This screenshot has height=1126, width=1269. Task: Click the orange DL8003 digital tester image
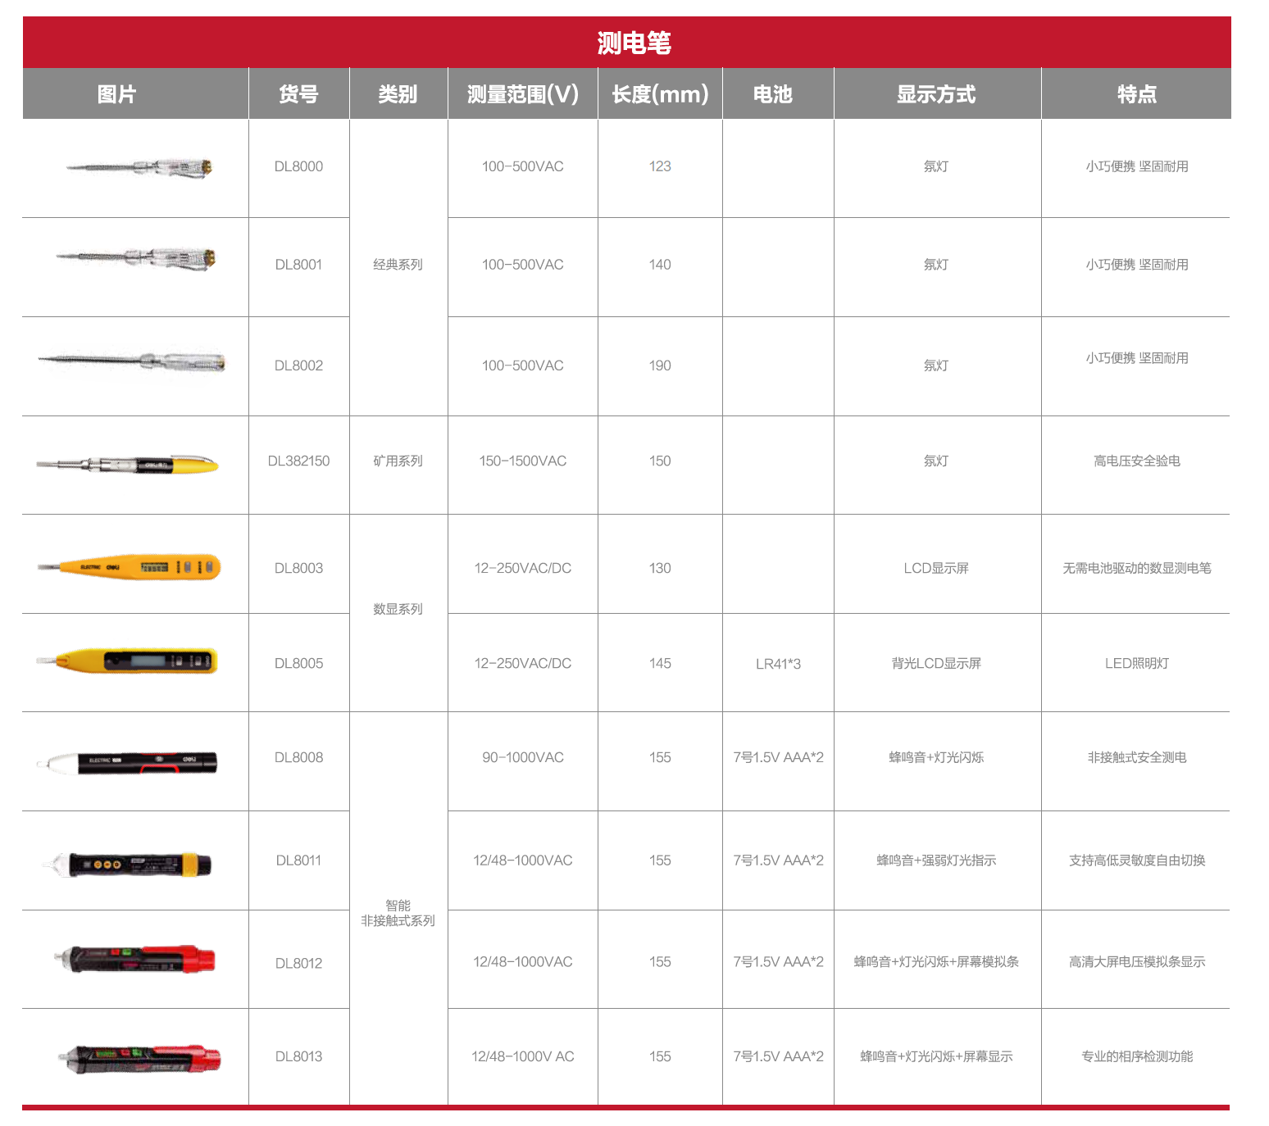pyautogui.click(x=130, y=567)
